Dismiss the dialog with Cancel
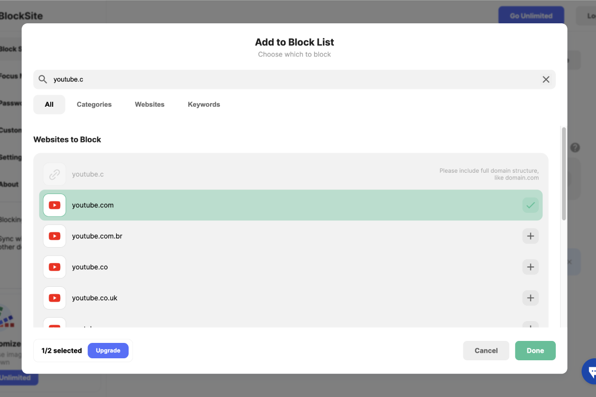The image size is (596, 397). [x=486, y=350]
